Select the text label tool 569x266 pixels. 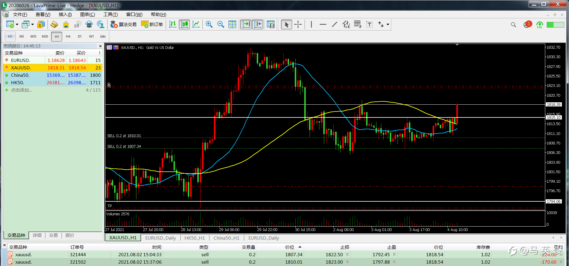click(x=369, y=25)
